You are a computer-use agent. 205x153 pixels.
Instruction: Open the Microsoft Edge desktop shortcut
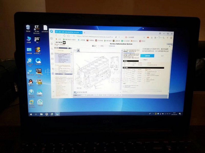pyautogui.click(x=30, y=61)
